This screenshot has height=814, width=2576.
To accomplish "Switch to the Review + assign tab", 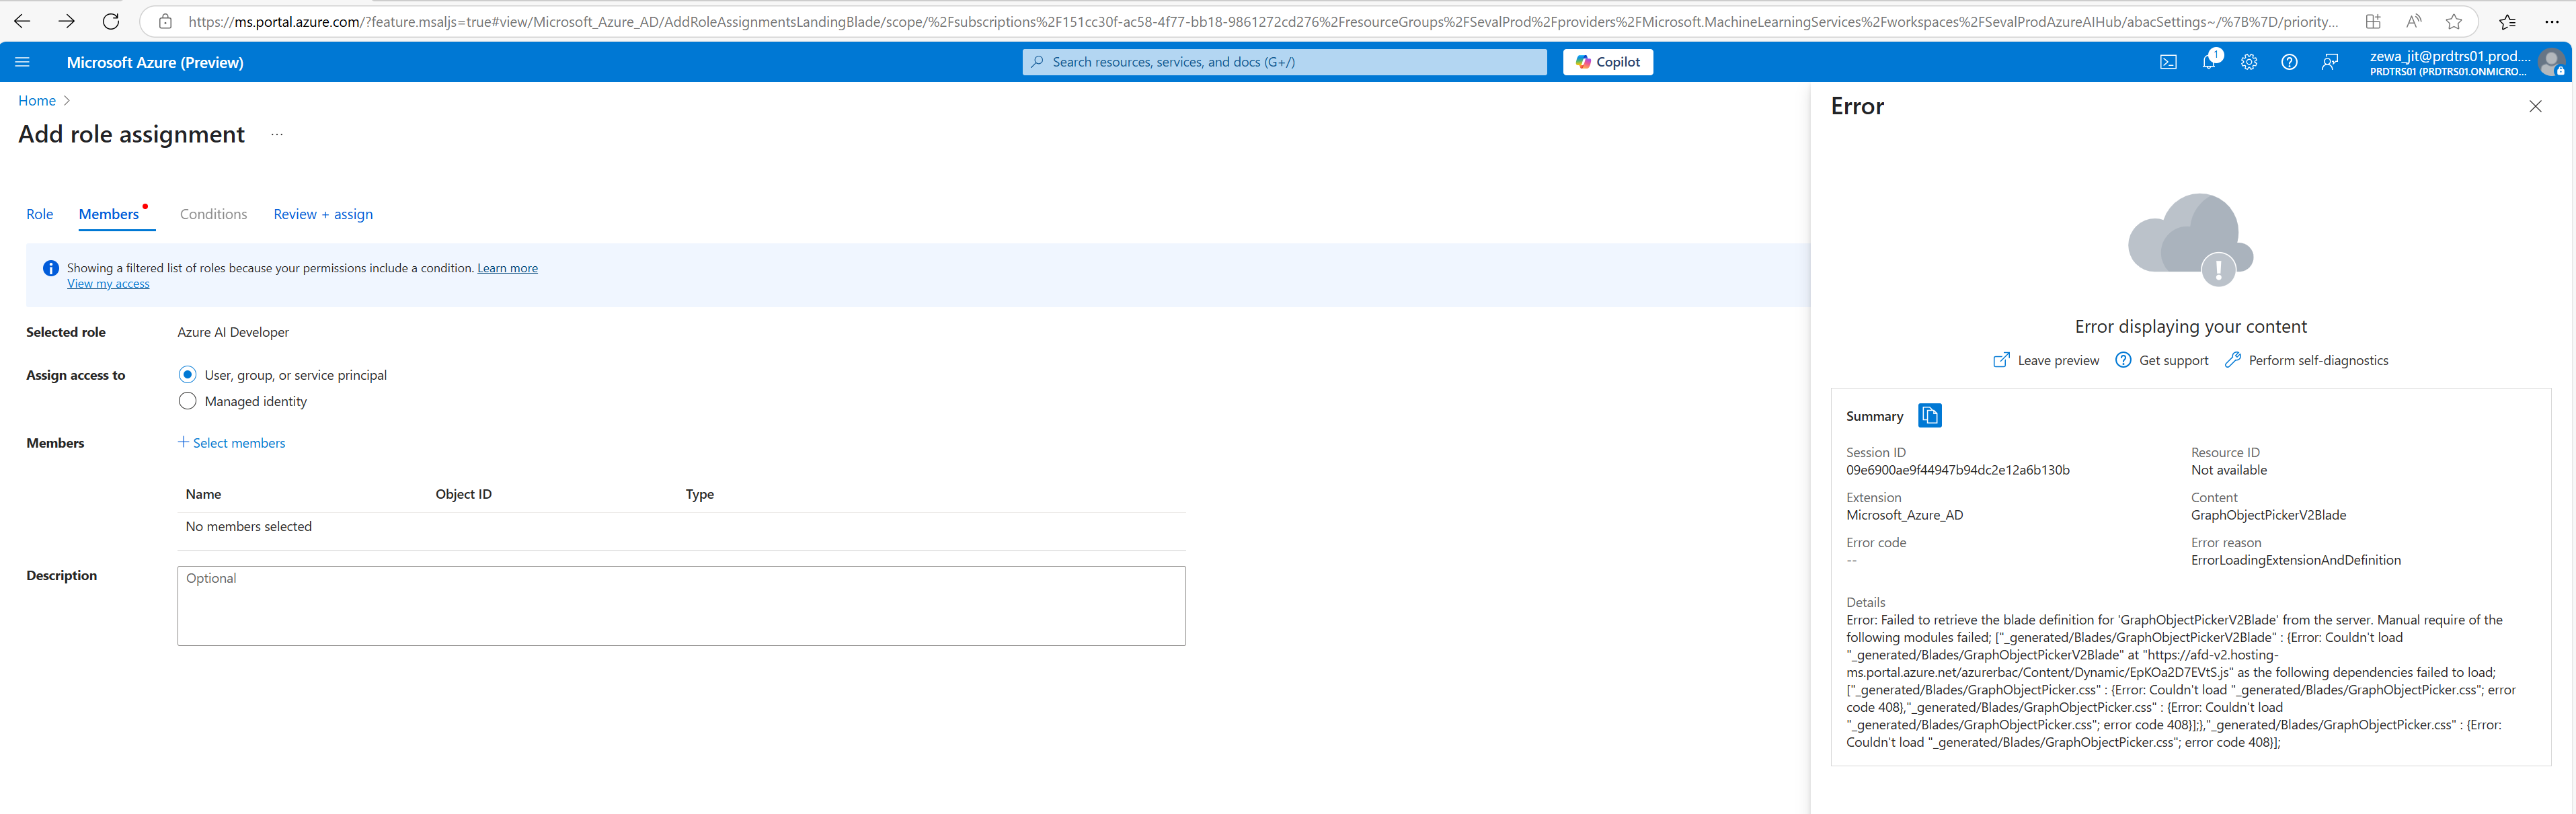I will (323, 214).
